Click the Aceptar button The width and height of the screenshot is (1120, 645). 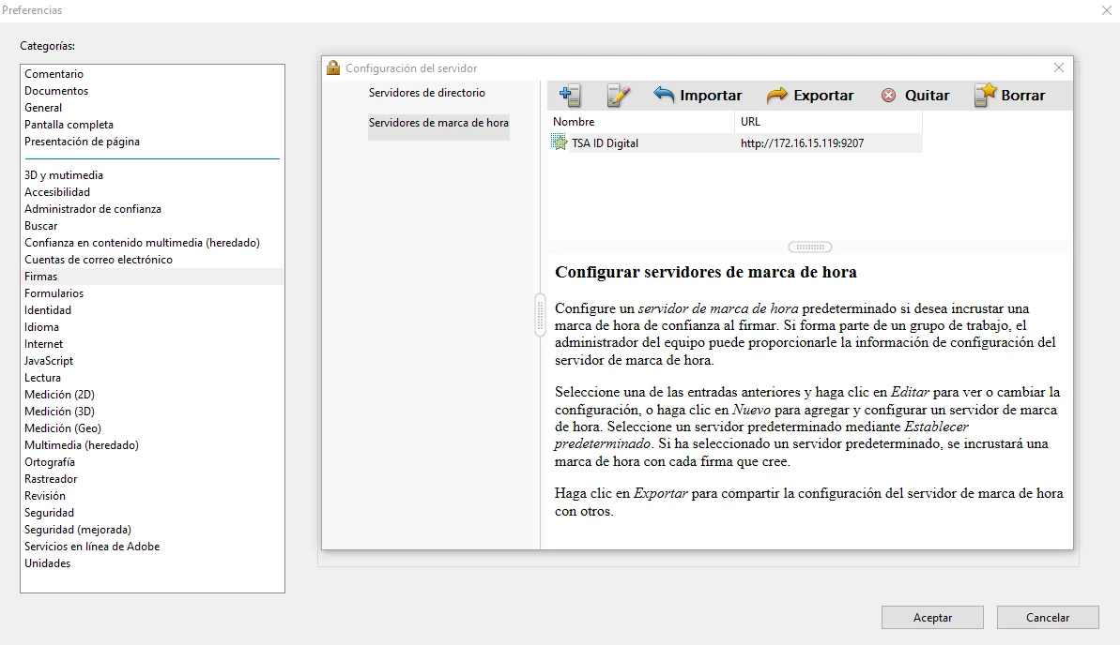(x=932, y=618)
